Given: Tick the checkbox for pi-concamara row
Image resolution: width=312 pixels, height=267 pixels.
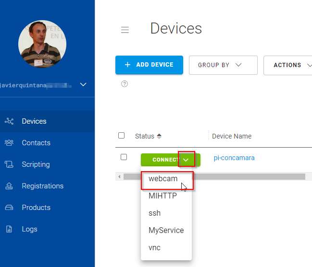Looking at the screenshot, I should pyautogui.click(x=124, y=157).
